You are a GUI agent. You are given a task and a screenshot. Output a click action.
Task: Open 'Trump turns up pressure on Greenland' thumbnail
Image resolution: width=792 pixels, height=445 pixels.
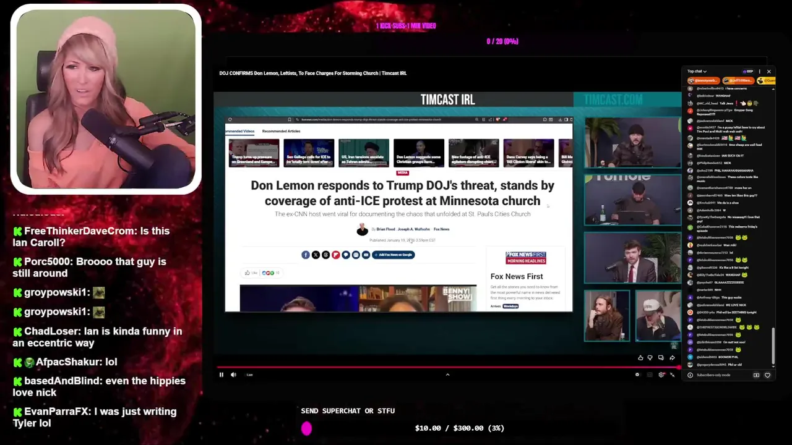coord(254,153)
